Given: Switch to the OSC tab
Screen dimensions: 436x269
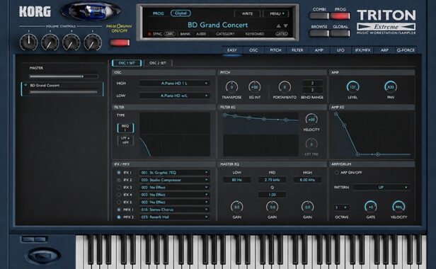Looking at the screenshot, I should point(253,50).
